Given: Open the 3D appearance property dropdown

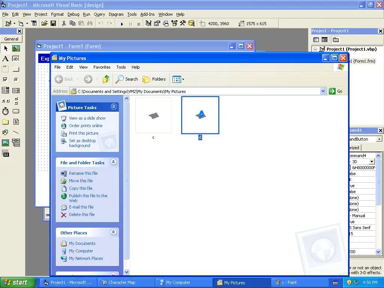Looking at the screenshot, I should [372, 162].
